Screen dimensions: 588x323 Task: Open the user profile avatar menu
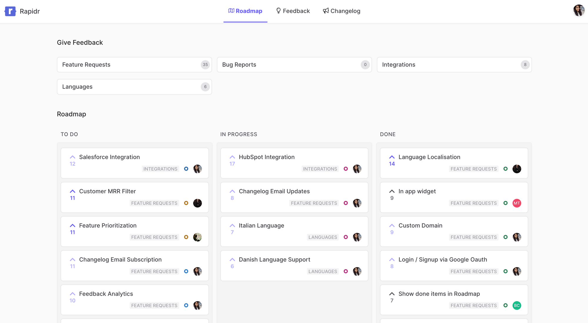tap(579, 10)
